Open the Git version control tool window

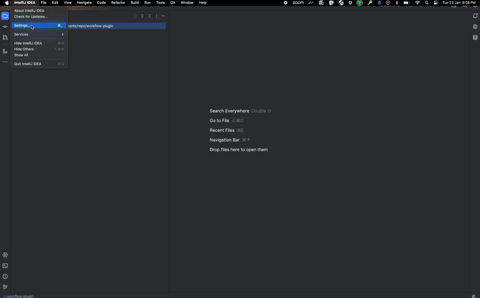(x=5, y=287)
